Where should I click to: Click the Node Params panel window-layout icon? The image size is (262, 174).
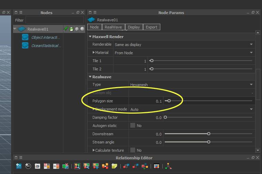[90, 12]
